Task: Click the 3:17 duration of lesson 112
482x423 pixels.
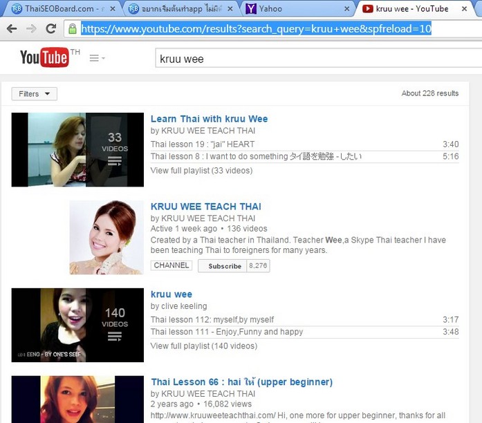Action: pos(451,319)
